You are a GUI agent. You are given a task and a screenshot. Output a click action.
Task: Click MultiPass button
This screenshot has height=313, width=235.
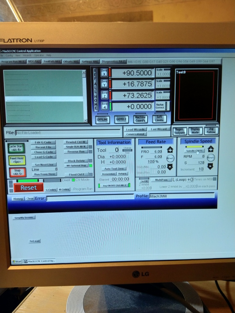[x=161, y=180]
